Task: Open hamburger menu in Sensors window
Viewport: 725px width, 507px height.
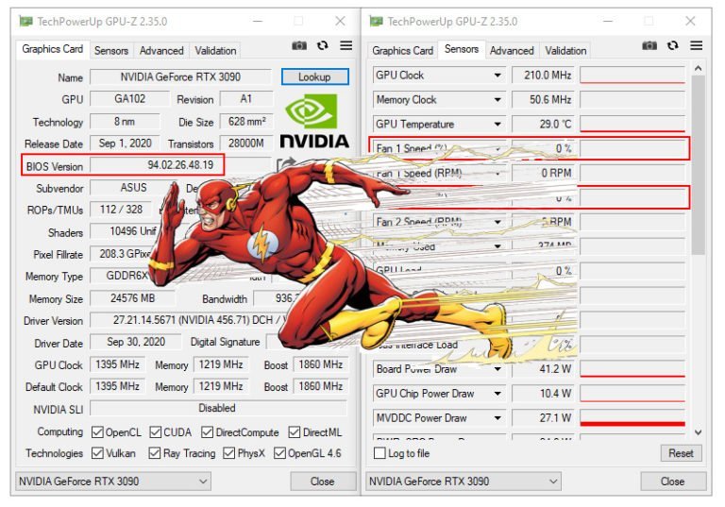Action: [697, 45]
